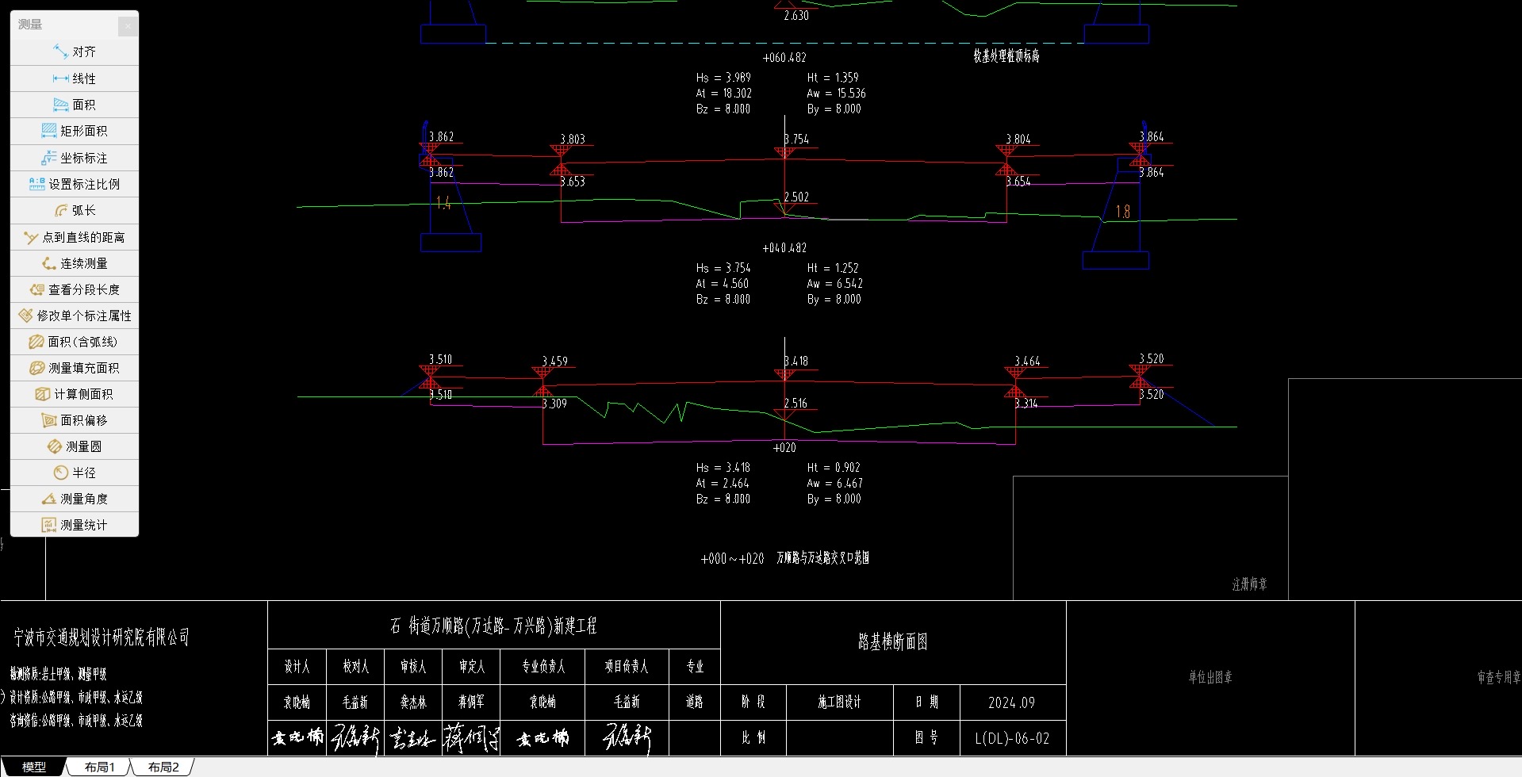Click the orange slope label 1.8
Viewport: 1522px width, 777px height.
coord(1122,212)
